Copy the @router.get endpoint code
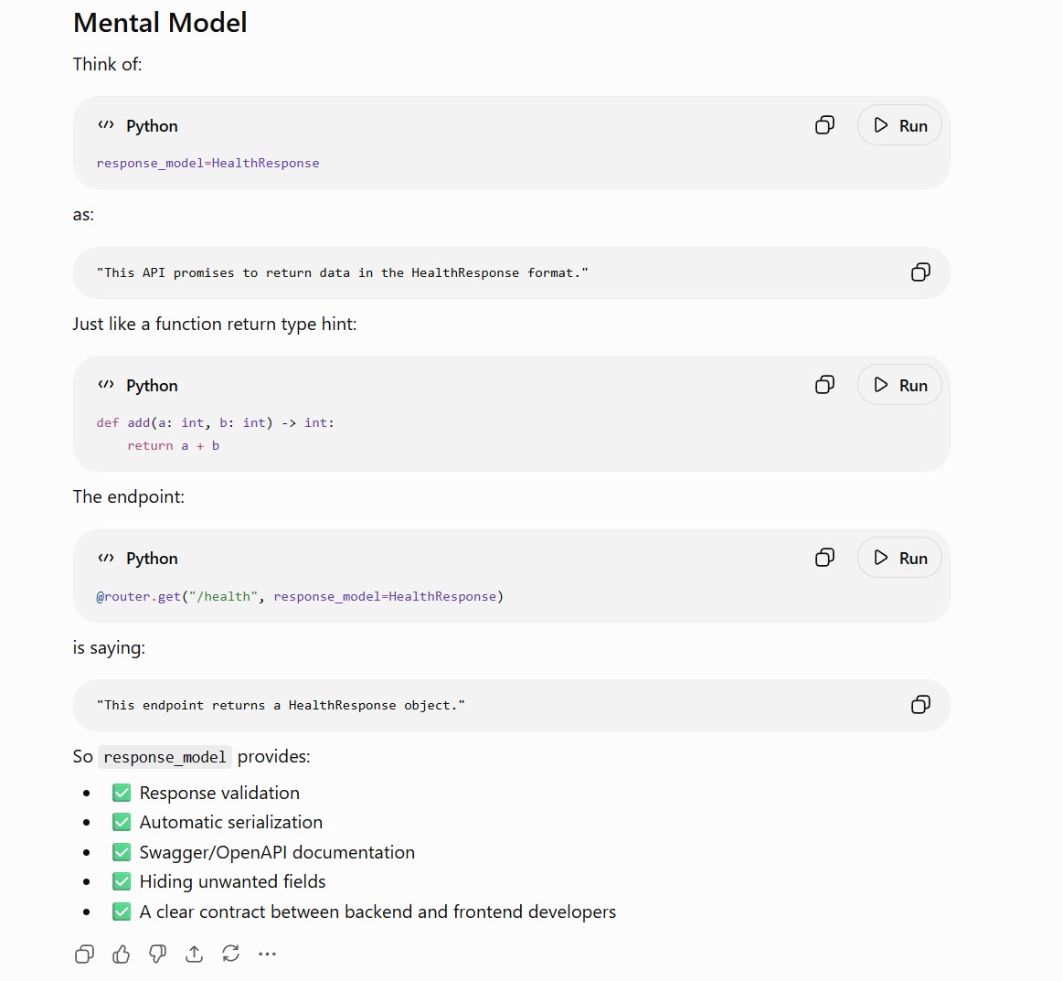The image size is (1063, 981). (x=824, y=558)
